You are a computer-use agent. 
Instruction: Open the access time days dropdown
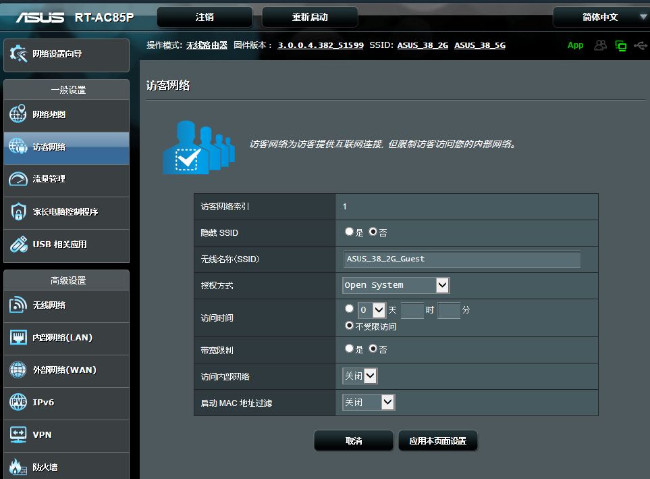tap(372, 310)
